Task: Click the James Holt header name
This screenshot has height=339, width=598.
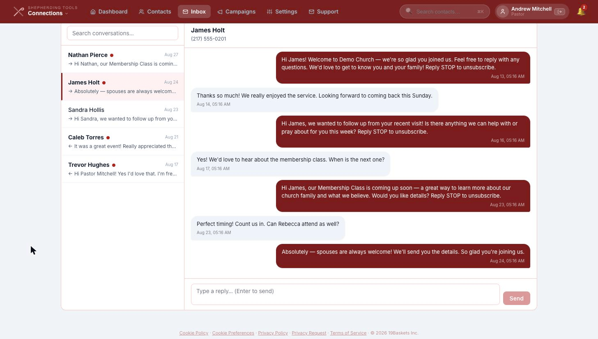Action: point(208,30)
